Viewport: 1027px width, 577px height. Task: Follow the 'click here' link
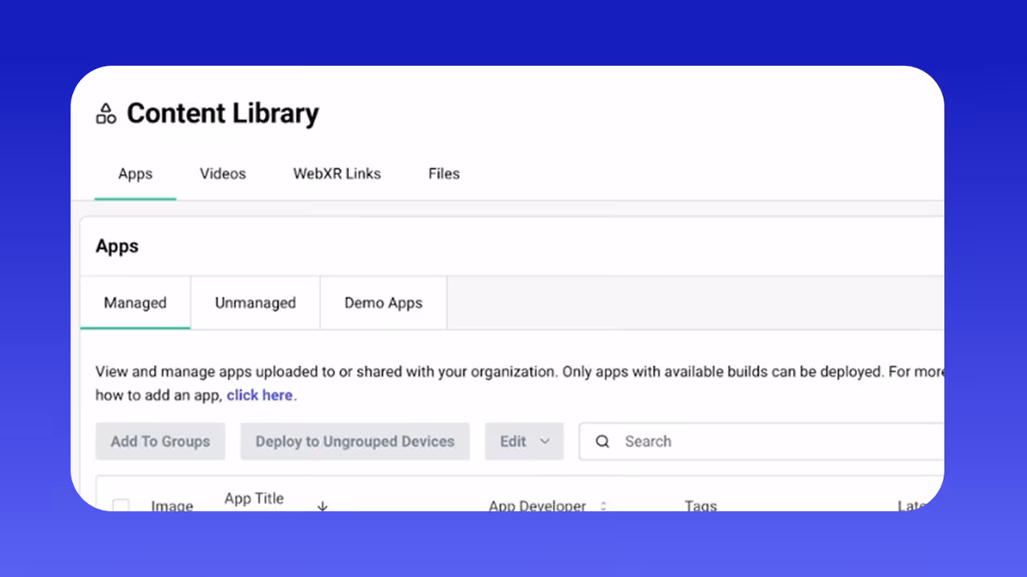[260, 395]
